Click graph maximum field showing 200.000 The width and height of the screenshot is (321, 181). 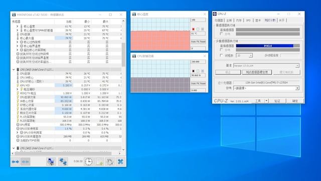point(198,62)
